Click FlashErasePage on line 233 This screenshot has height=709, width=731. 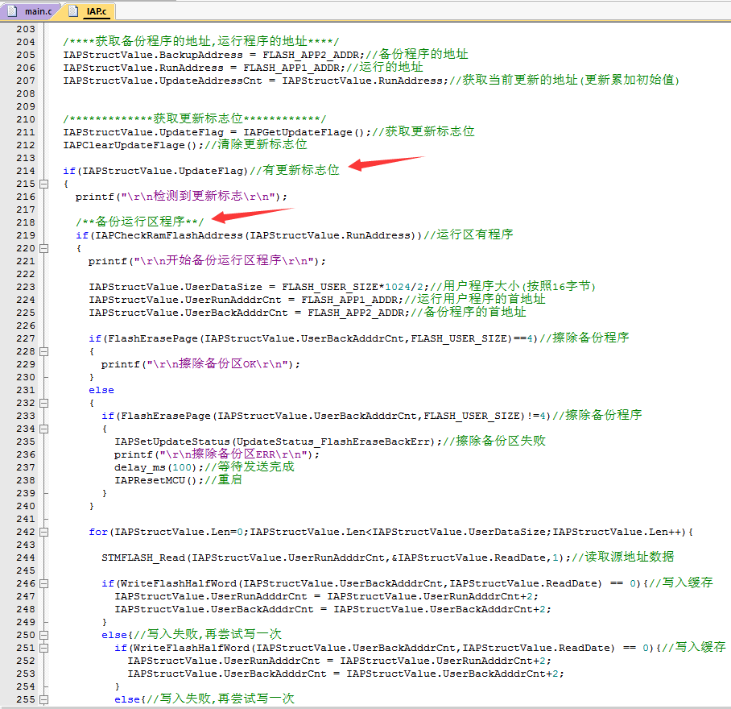tap(166, 416)
